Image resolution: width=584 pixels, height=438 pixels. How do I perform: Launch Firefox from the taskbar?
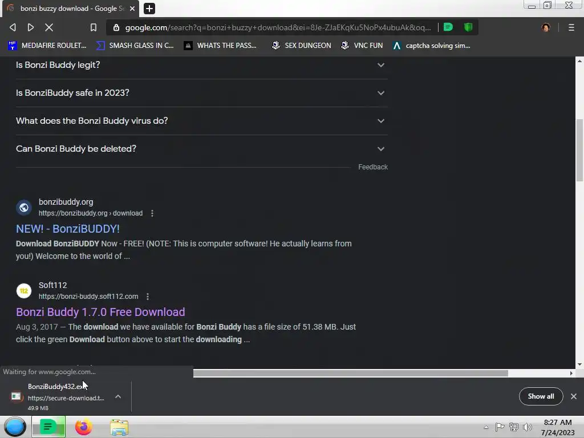tap(83, 427)
